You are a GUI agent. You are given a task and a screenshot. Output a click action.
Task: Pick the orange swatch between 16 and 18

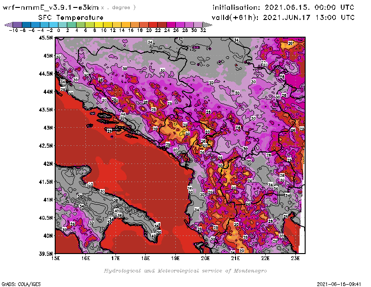pyautogui.click(x=135, y=25)
